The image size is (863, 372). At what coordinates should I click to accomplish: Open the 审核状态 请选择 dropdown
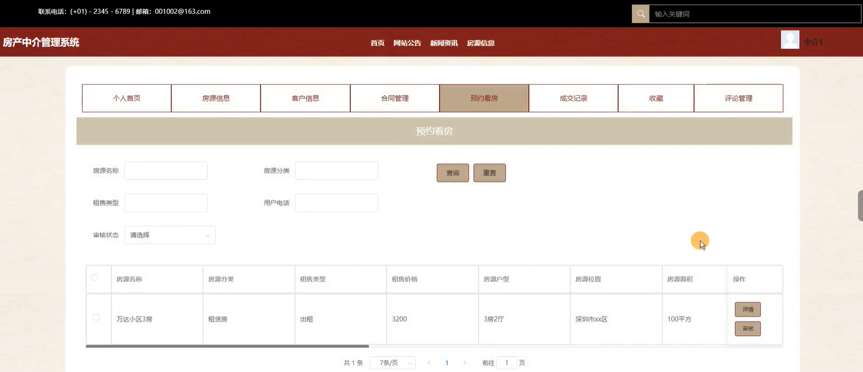(170, 235)
